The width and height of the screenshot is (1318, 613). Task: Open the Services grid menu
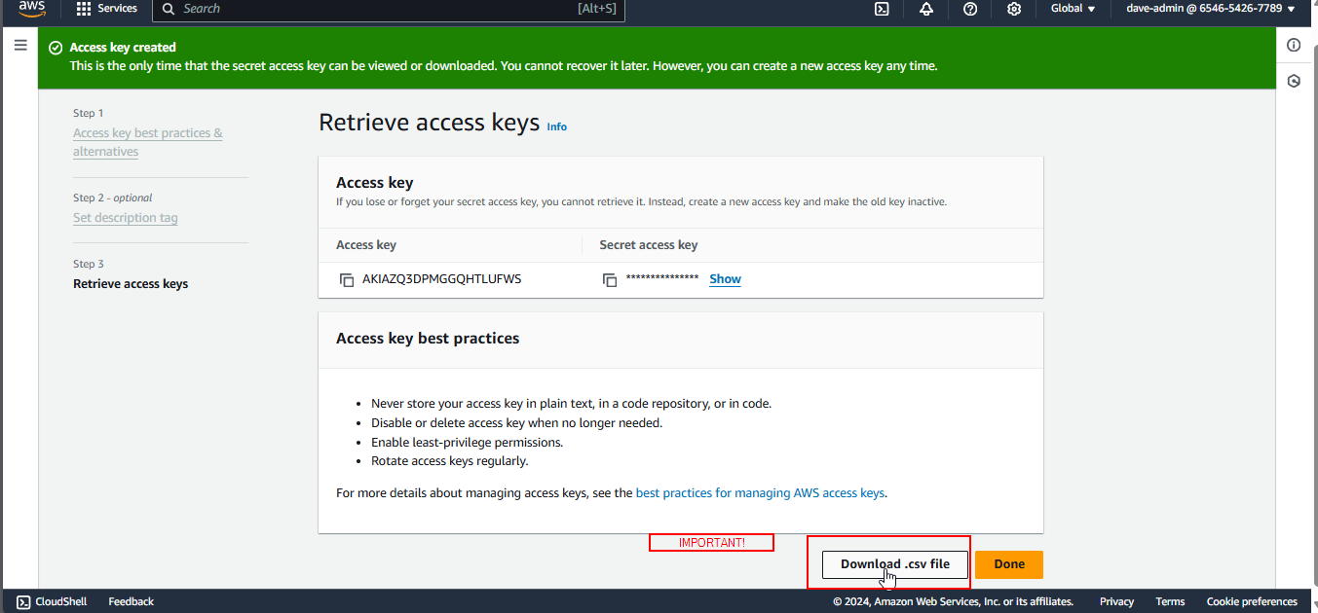coord(107,9)
